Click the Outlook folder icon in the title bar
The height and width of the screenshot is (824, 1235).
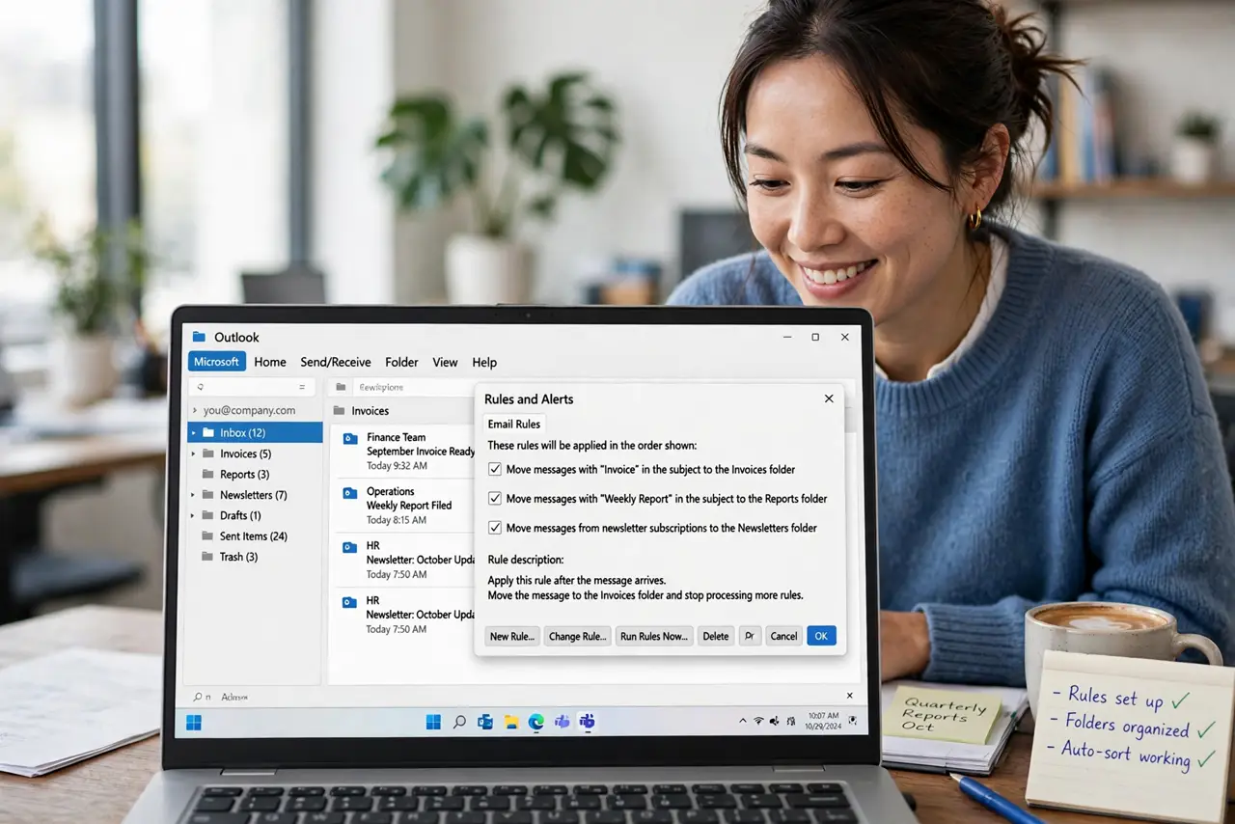[199, 337]
